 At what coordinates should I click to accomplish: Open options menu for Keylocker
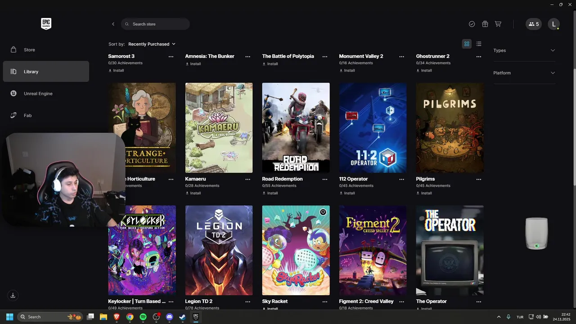tap(171, 301)
